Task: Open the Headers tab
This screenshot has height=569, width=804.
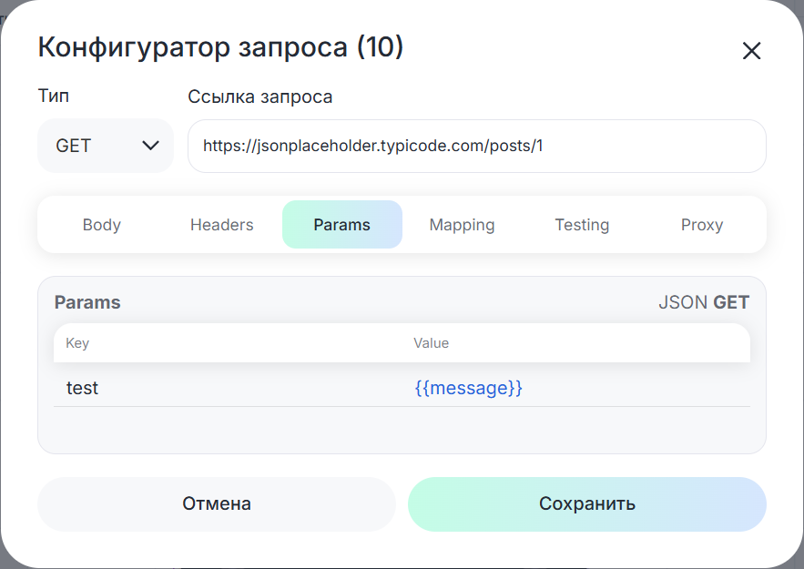Action: (221, 225)
